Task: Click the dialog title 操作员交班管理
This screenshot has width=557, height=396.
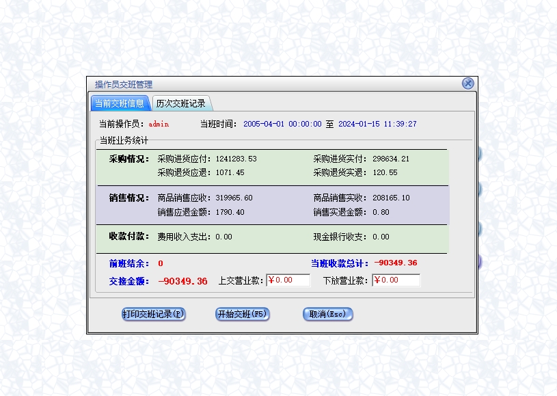Action: click(x=124, y=85)
